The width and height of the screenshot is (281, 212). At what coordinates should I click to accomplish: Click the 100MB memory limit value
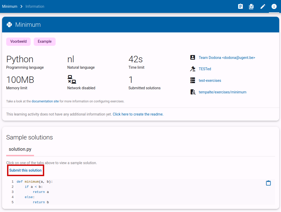click(x=20, y=80)
